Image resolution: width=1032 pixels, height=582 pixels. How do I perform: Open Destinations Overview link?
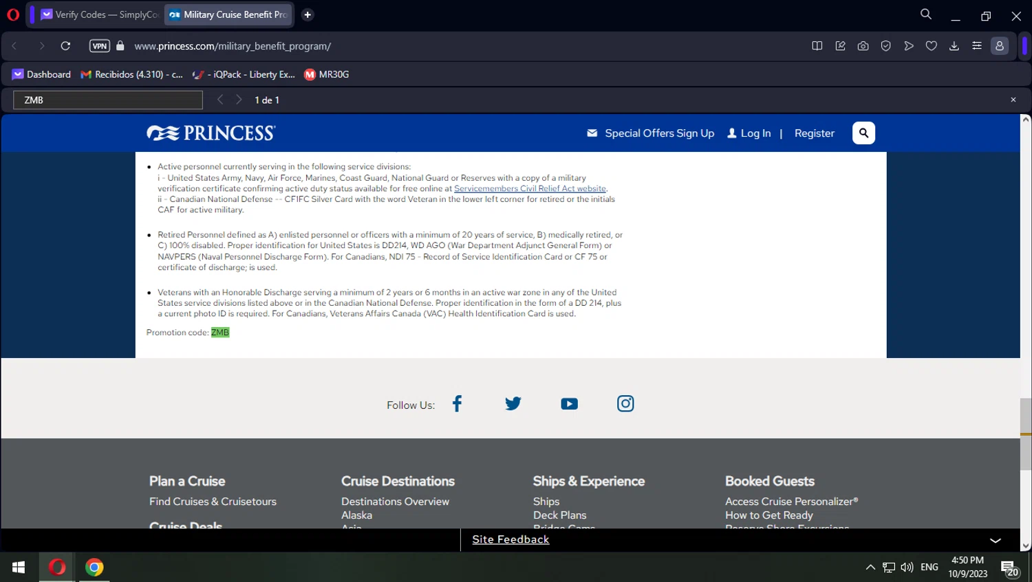pos(395,502)
